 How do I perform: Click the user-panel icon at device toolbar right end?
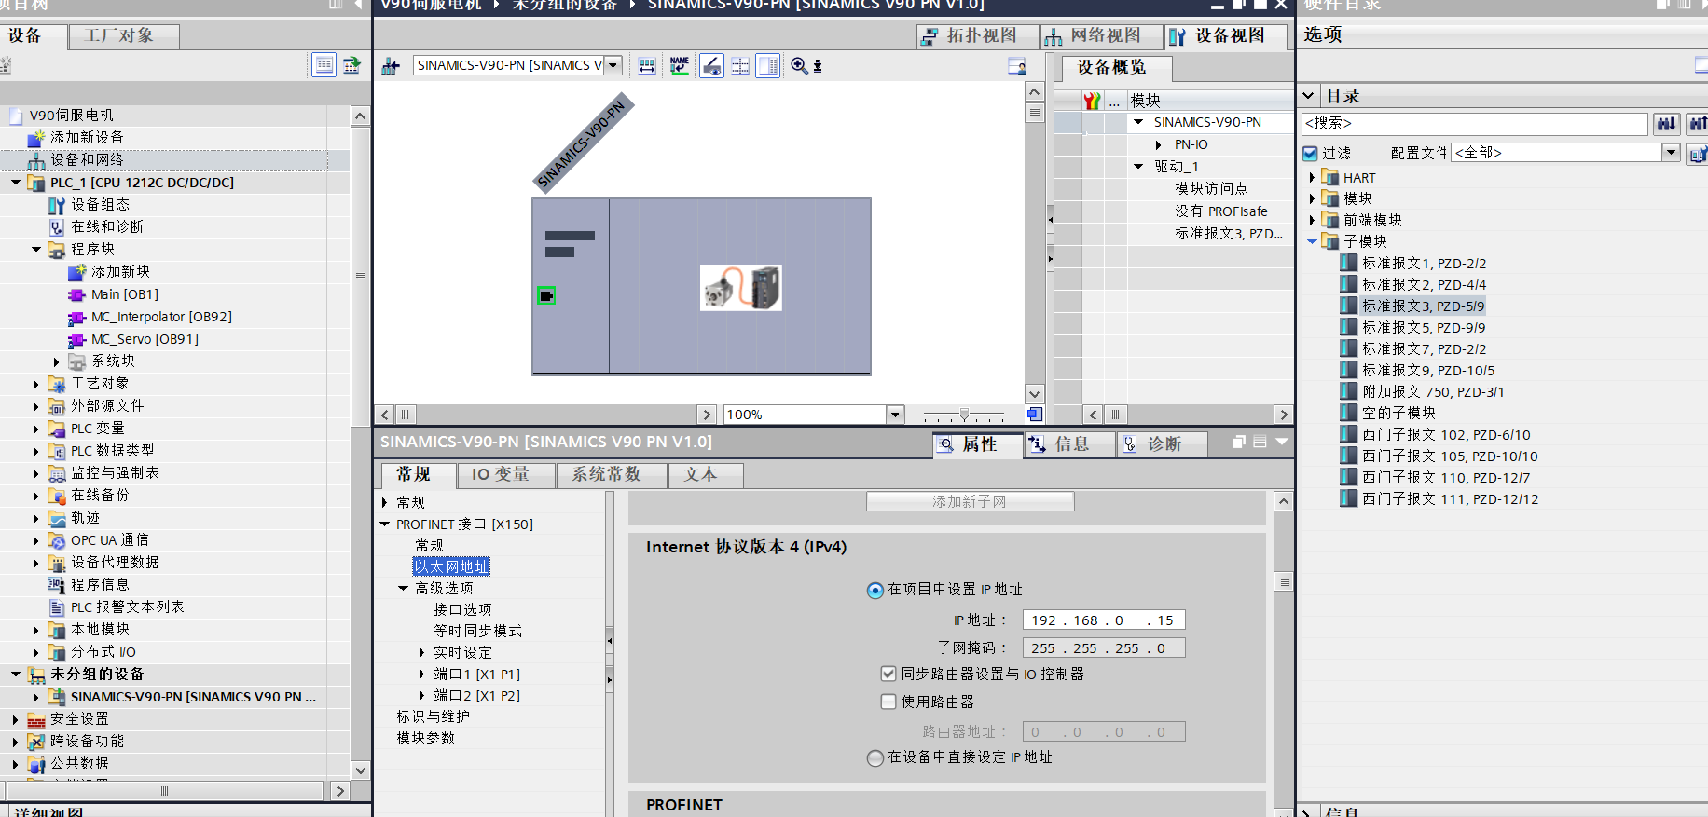[1017, 66]
